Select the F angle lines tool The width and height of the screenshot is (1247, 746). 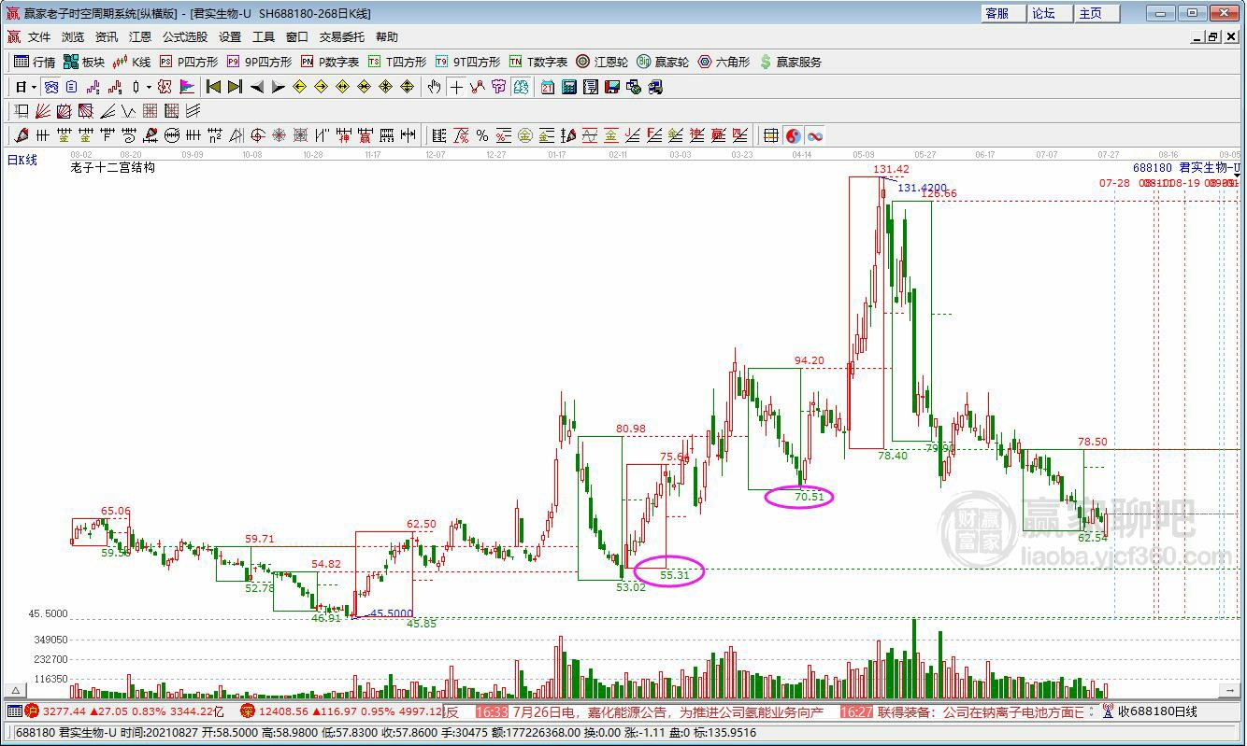click(652, 135)
